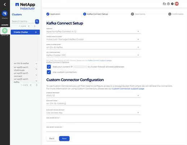
Task: Open the red user profile avatar
Action: click(x=177, y=4)
